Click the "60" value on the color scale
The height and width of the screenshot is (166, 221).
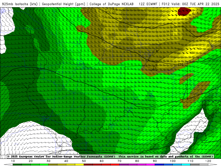click(102, 161)
